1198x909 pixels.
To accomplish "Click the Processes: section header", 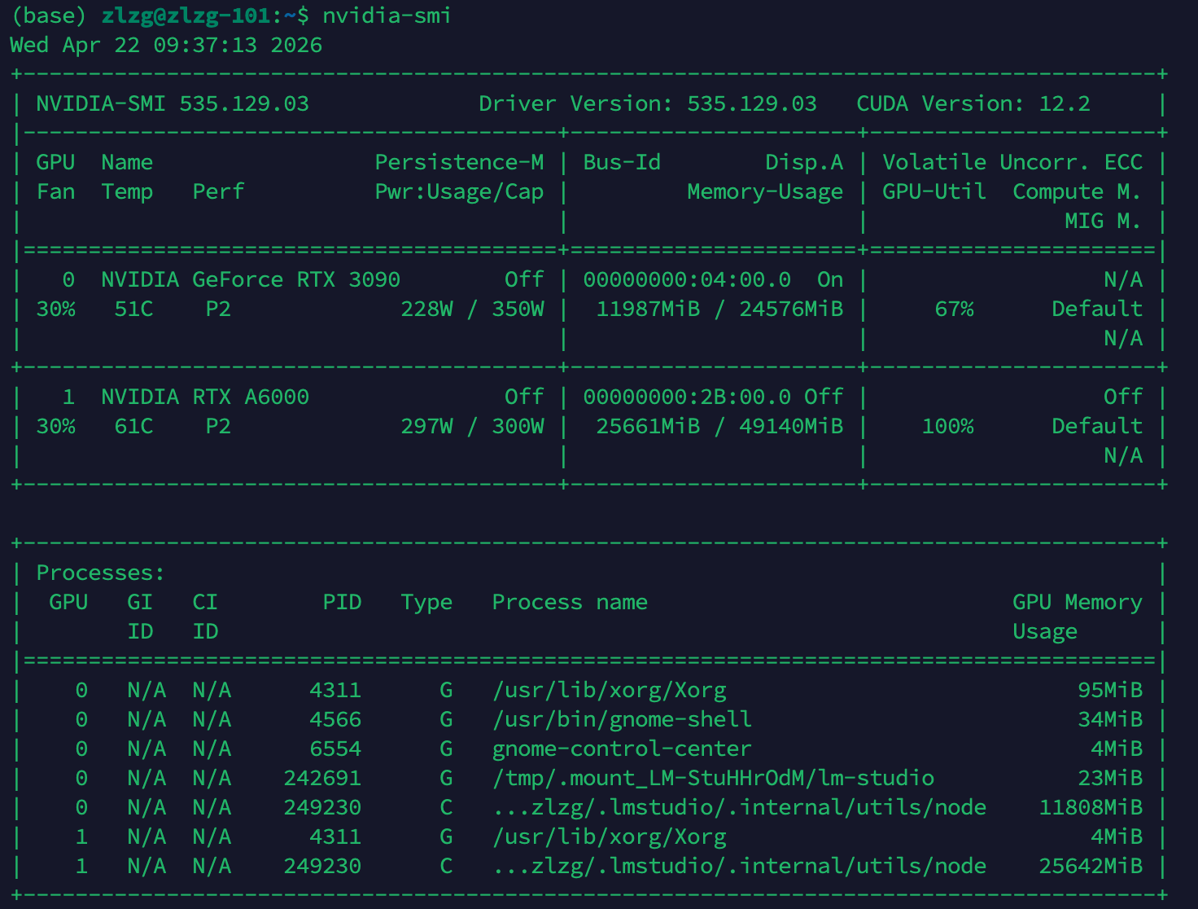I will tap(101, 573).
